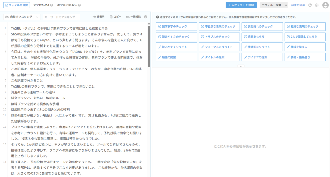Click the コピー button
Screen dimensions: 330x177
pyautogui.click(x=115, y=17)
